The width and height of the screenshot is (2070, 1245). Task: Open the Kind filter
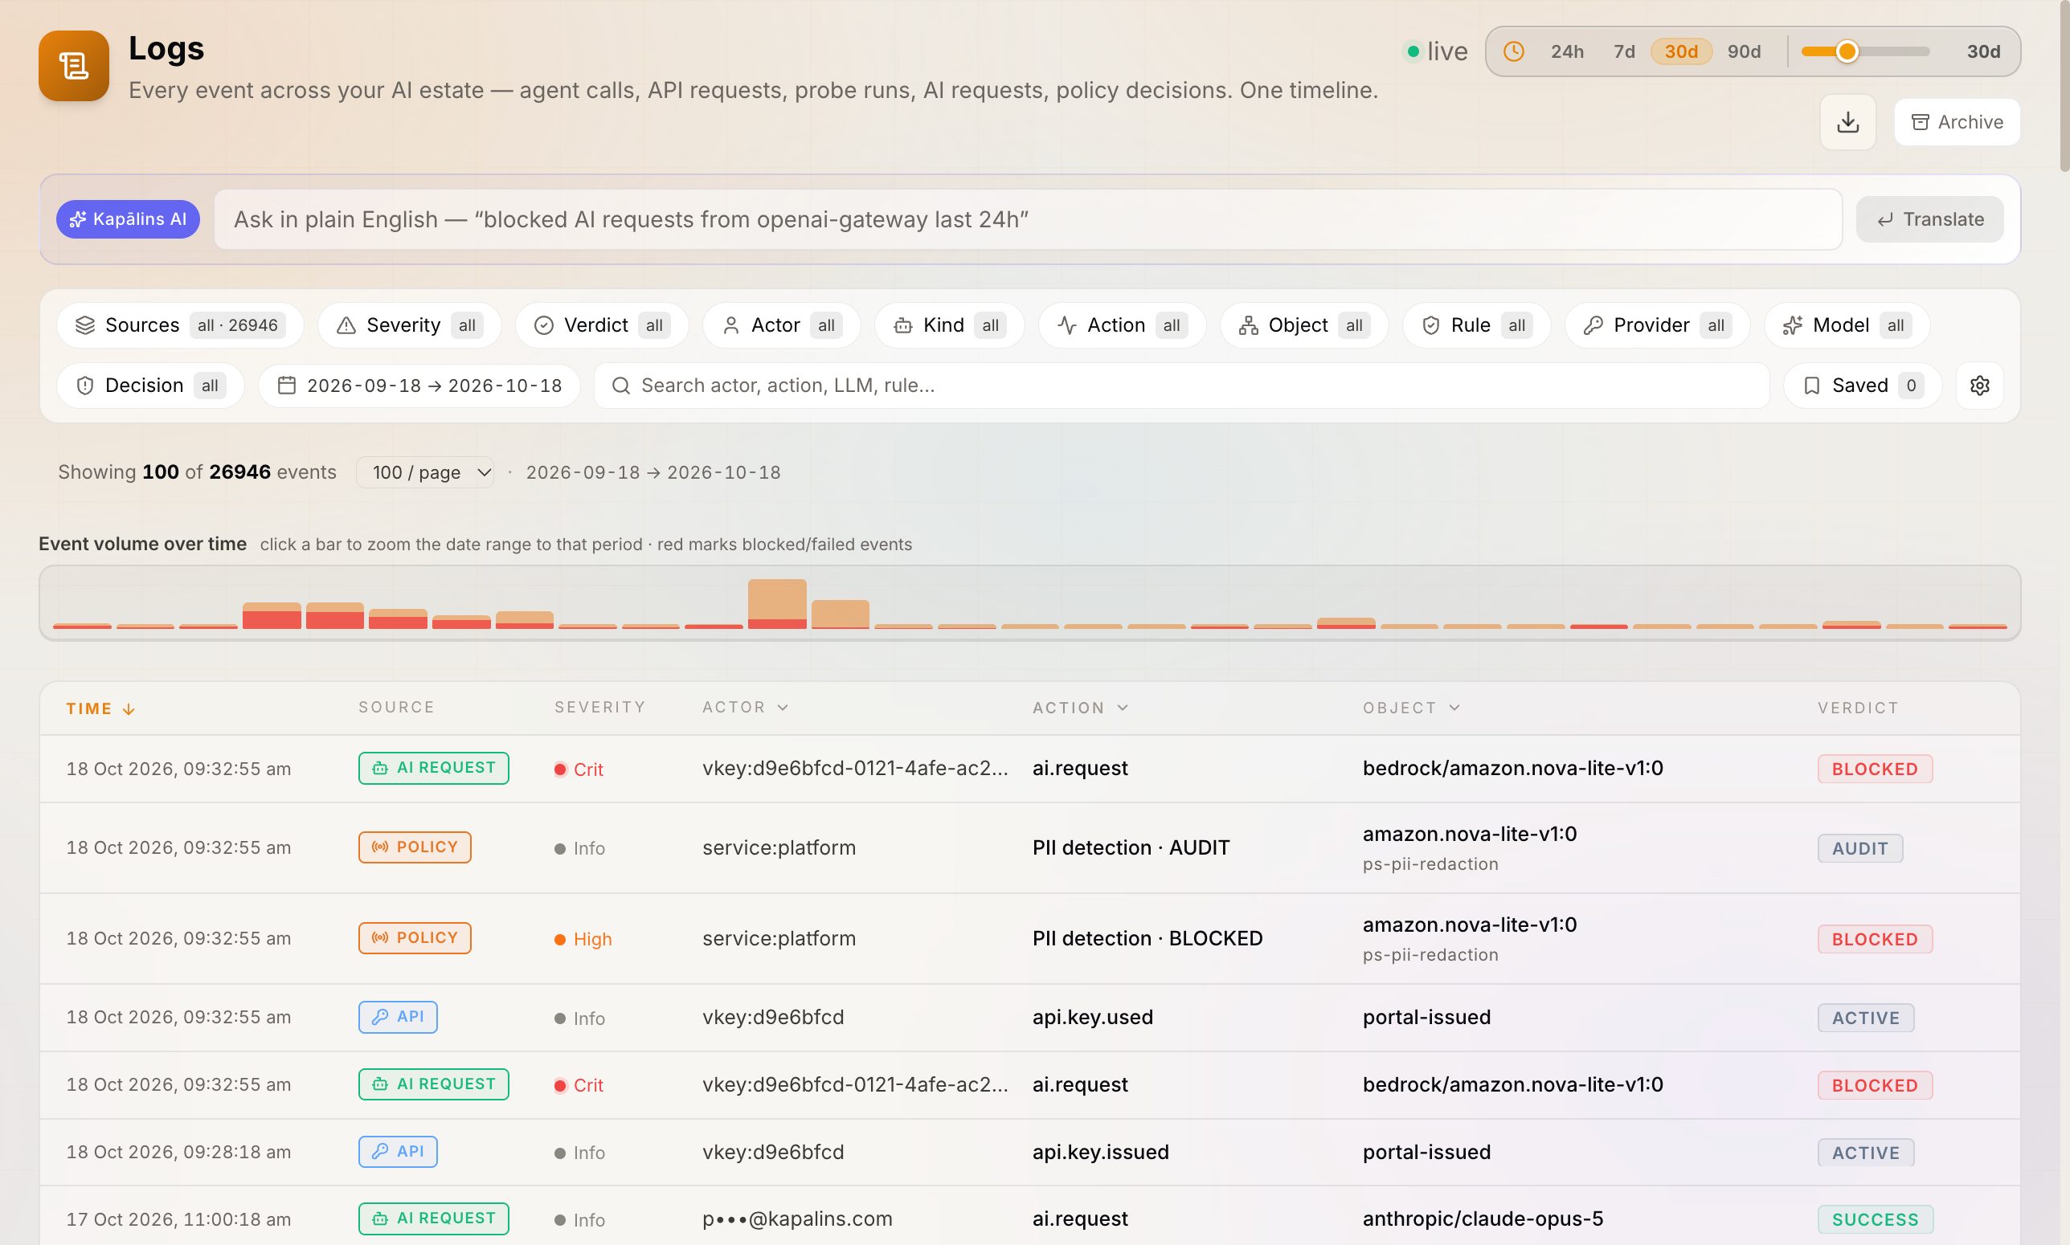949,325
